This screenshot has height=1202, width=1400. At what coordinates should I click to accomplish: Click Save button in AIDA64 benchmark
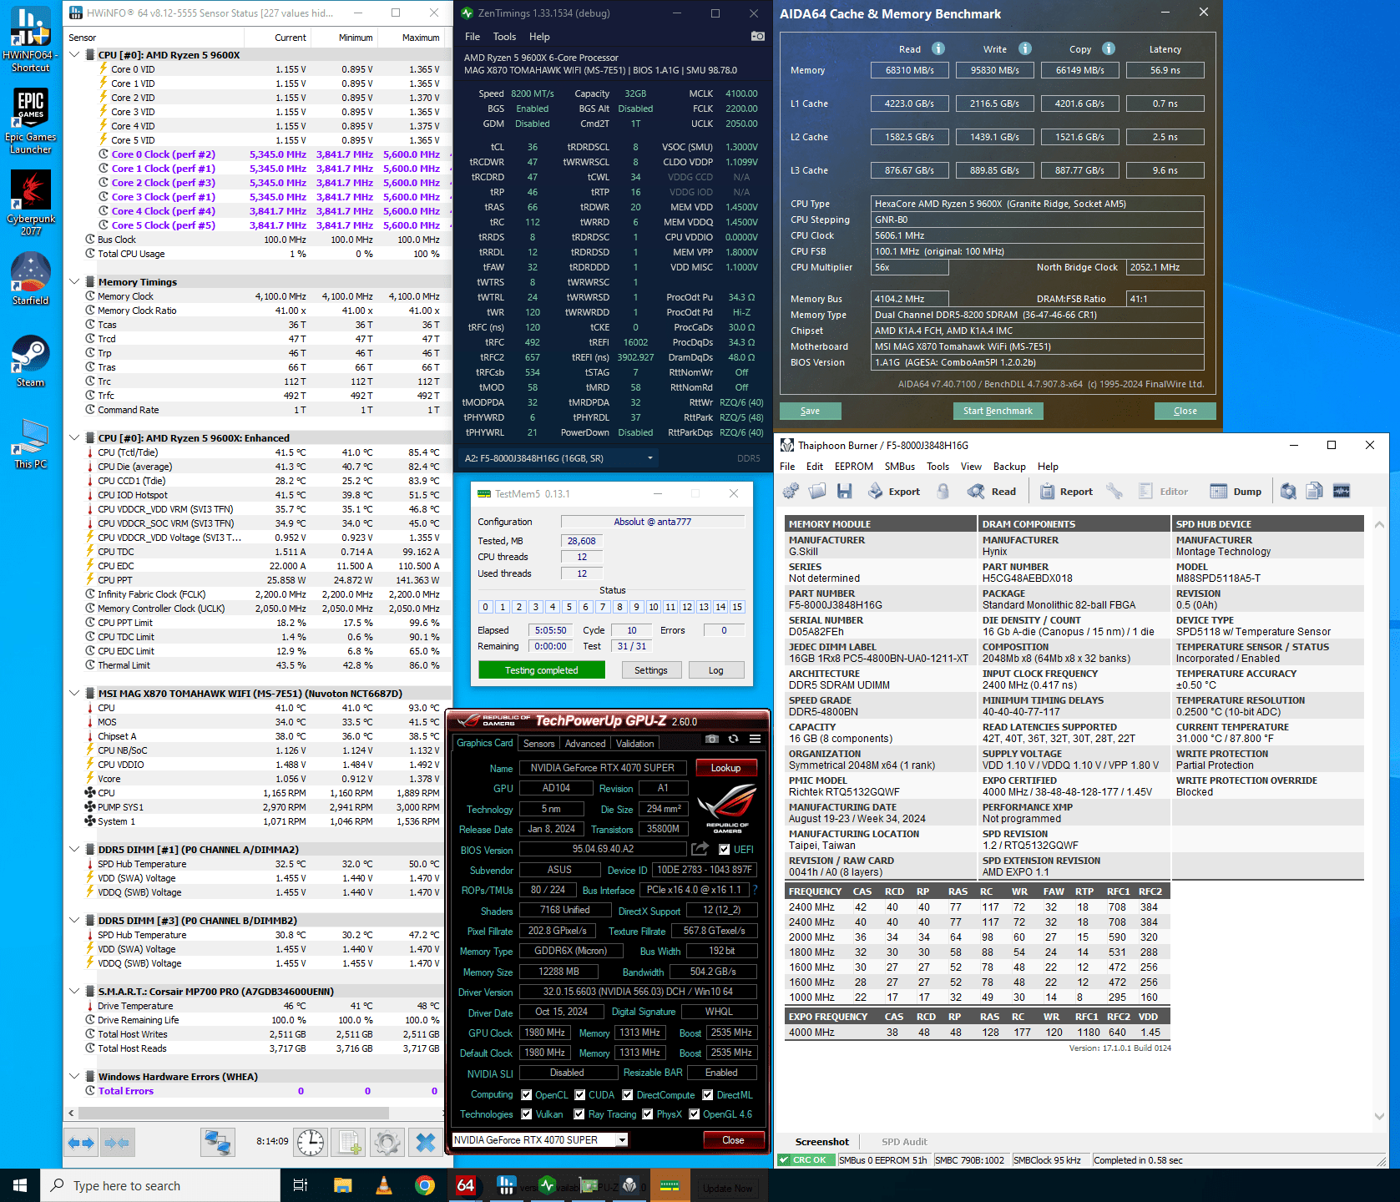tap(810, 411)
